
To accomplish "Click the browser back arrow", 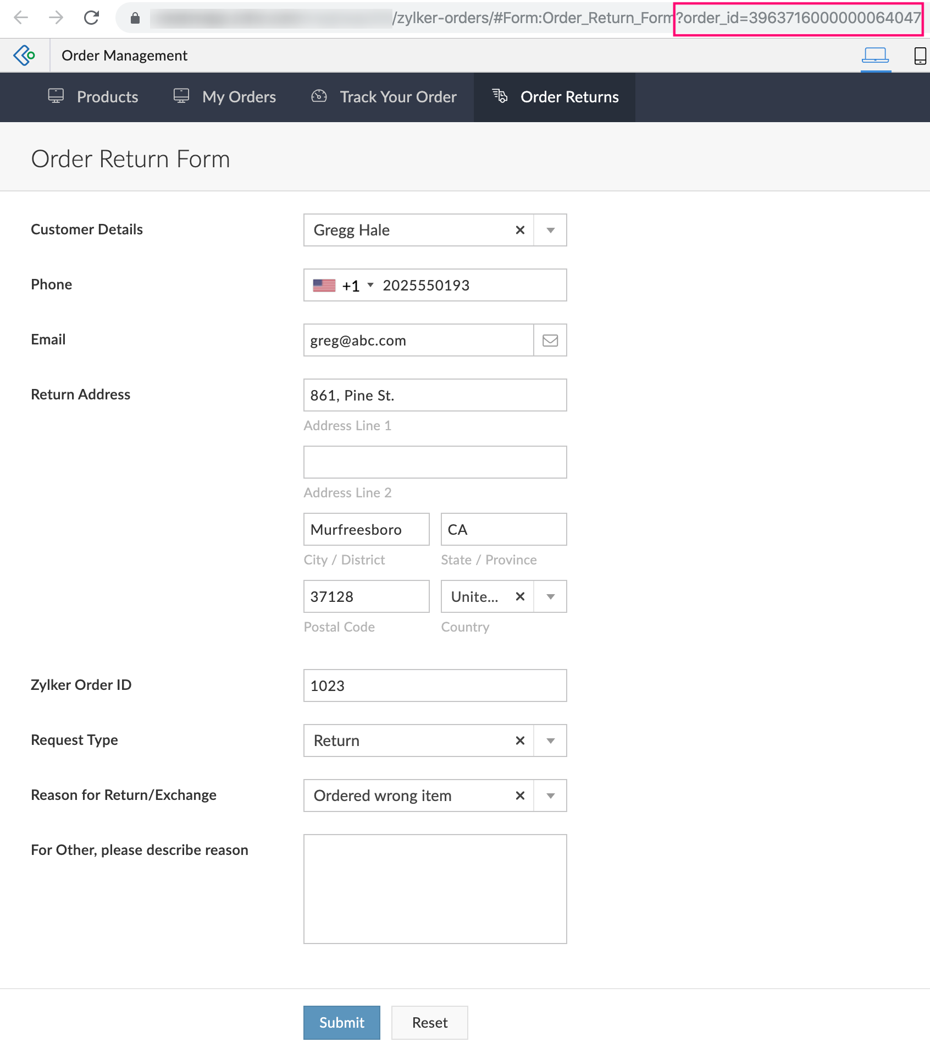I will click(x=21, y=18).
